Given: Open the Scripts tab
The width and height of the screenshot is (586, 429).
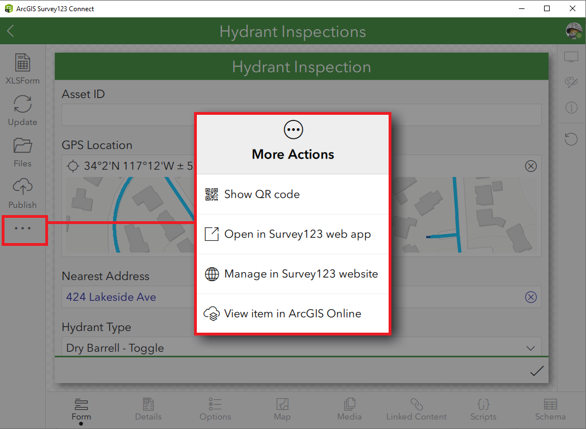Looking at the screenshot, I should pyautogui.click(x=483, y=409).
